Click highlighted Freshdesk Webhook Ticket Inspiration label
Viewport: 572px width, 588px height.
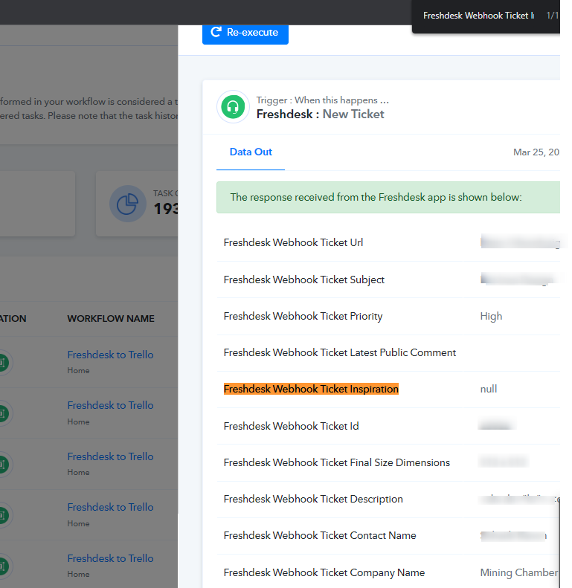[311, 389]
